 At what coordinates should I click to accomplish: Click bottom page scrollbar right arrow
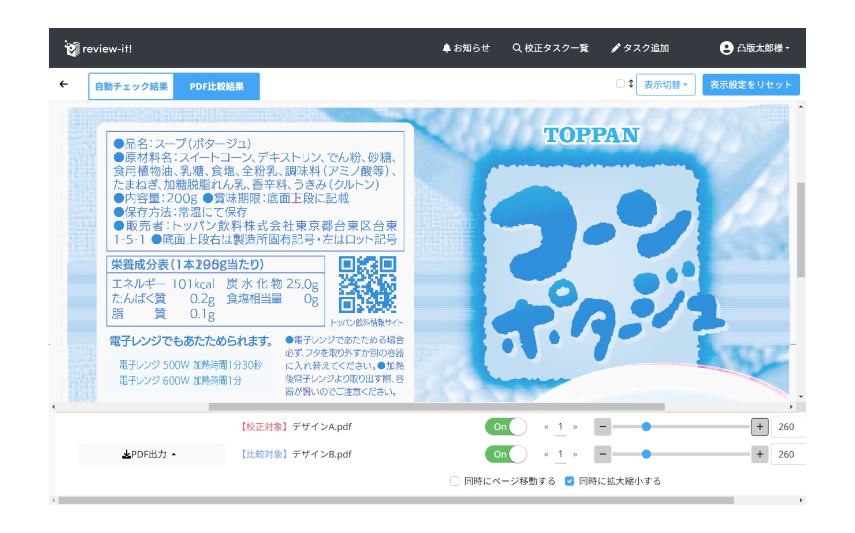point(801,500)
